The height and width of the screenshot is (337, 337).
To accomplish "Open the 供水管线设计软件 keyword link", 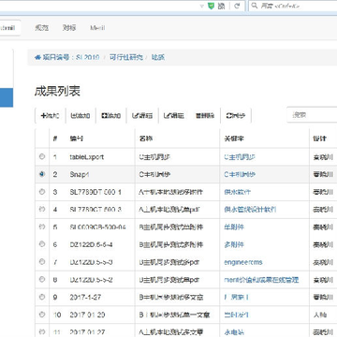I will click(250, 210).
